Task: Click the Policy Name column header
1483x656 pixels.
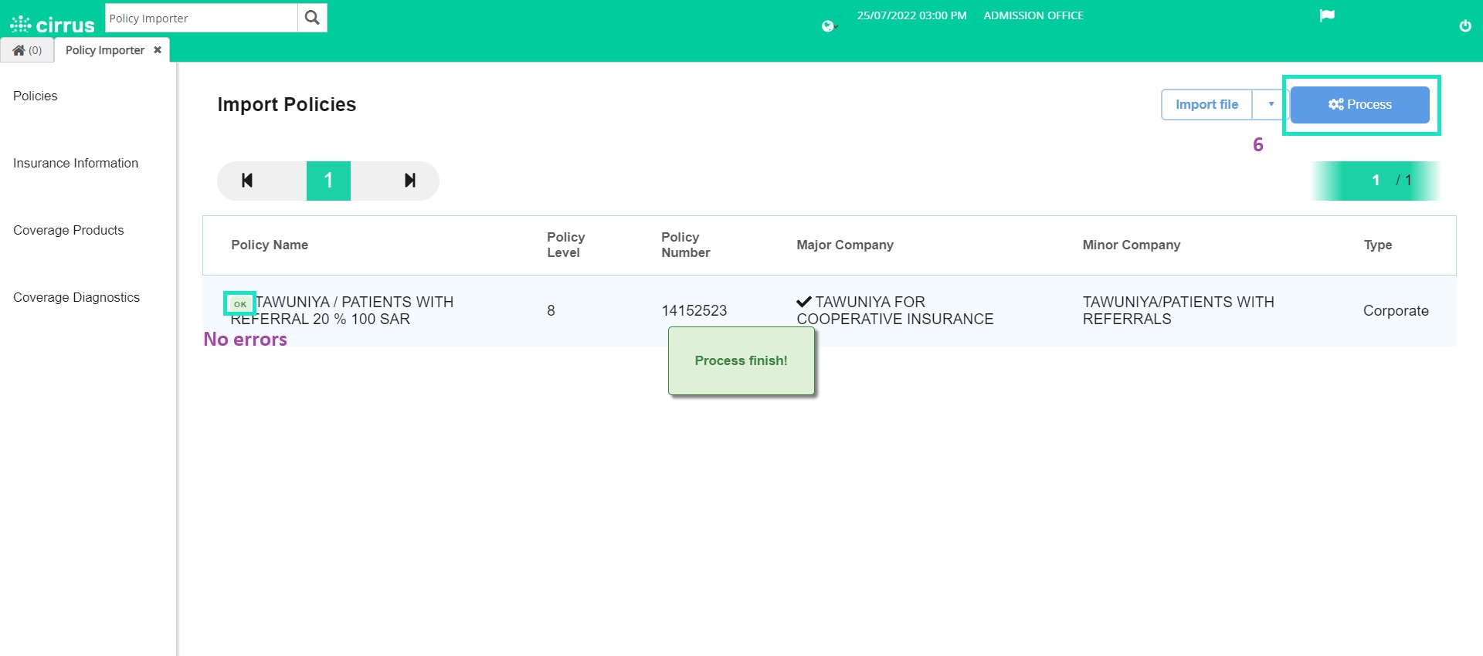Action: [x=270, y=245]
